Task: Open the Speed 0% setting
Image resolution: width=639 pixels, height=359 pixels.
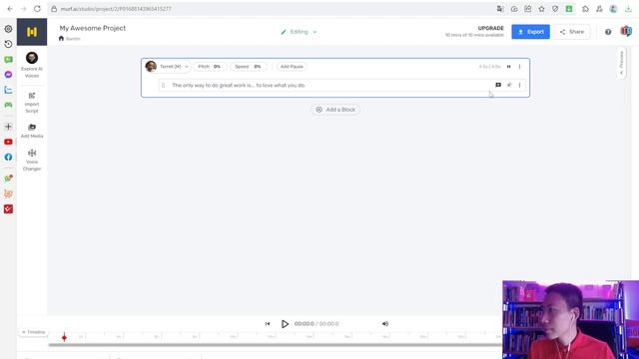Action: pyautogui.click(x=248, y=67)
